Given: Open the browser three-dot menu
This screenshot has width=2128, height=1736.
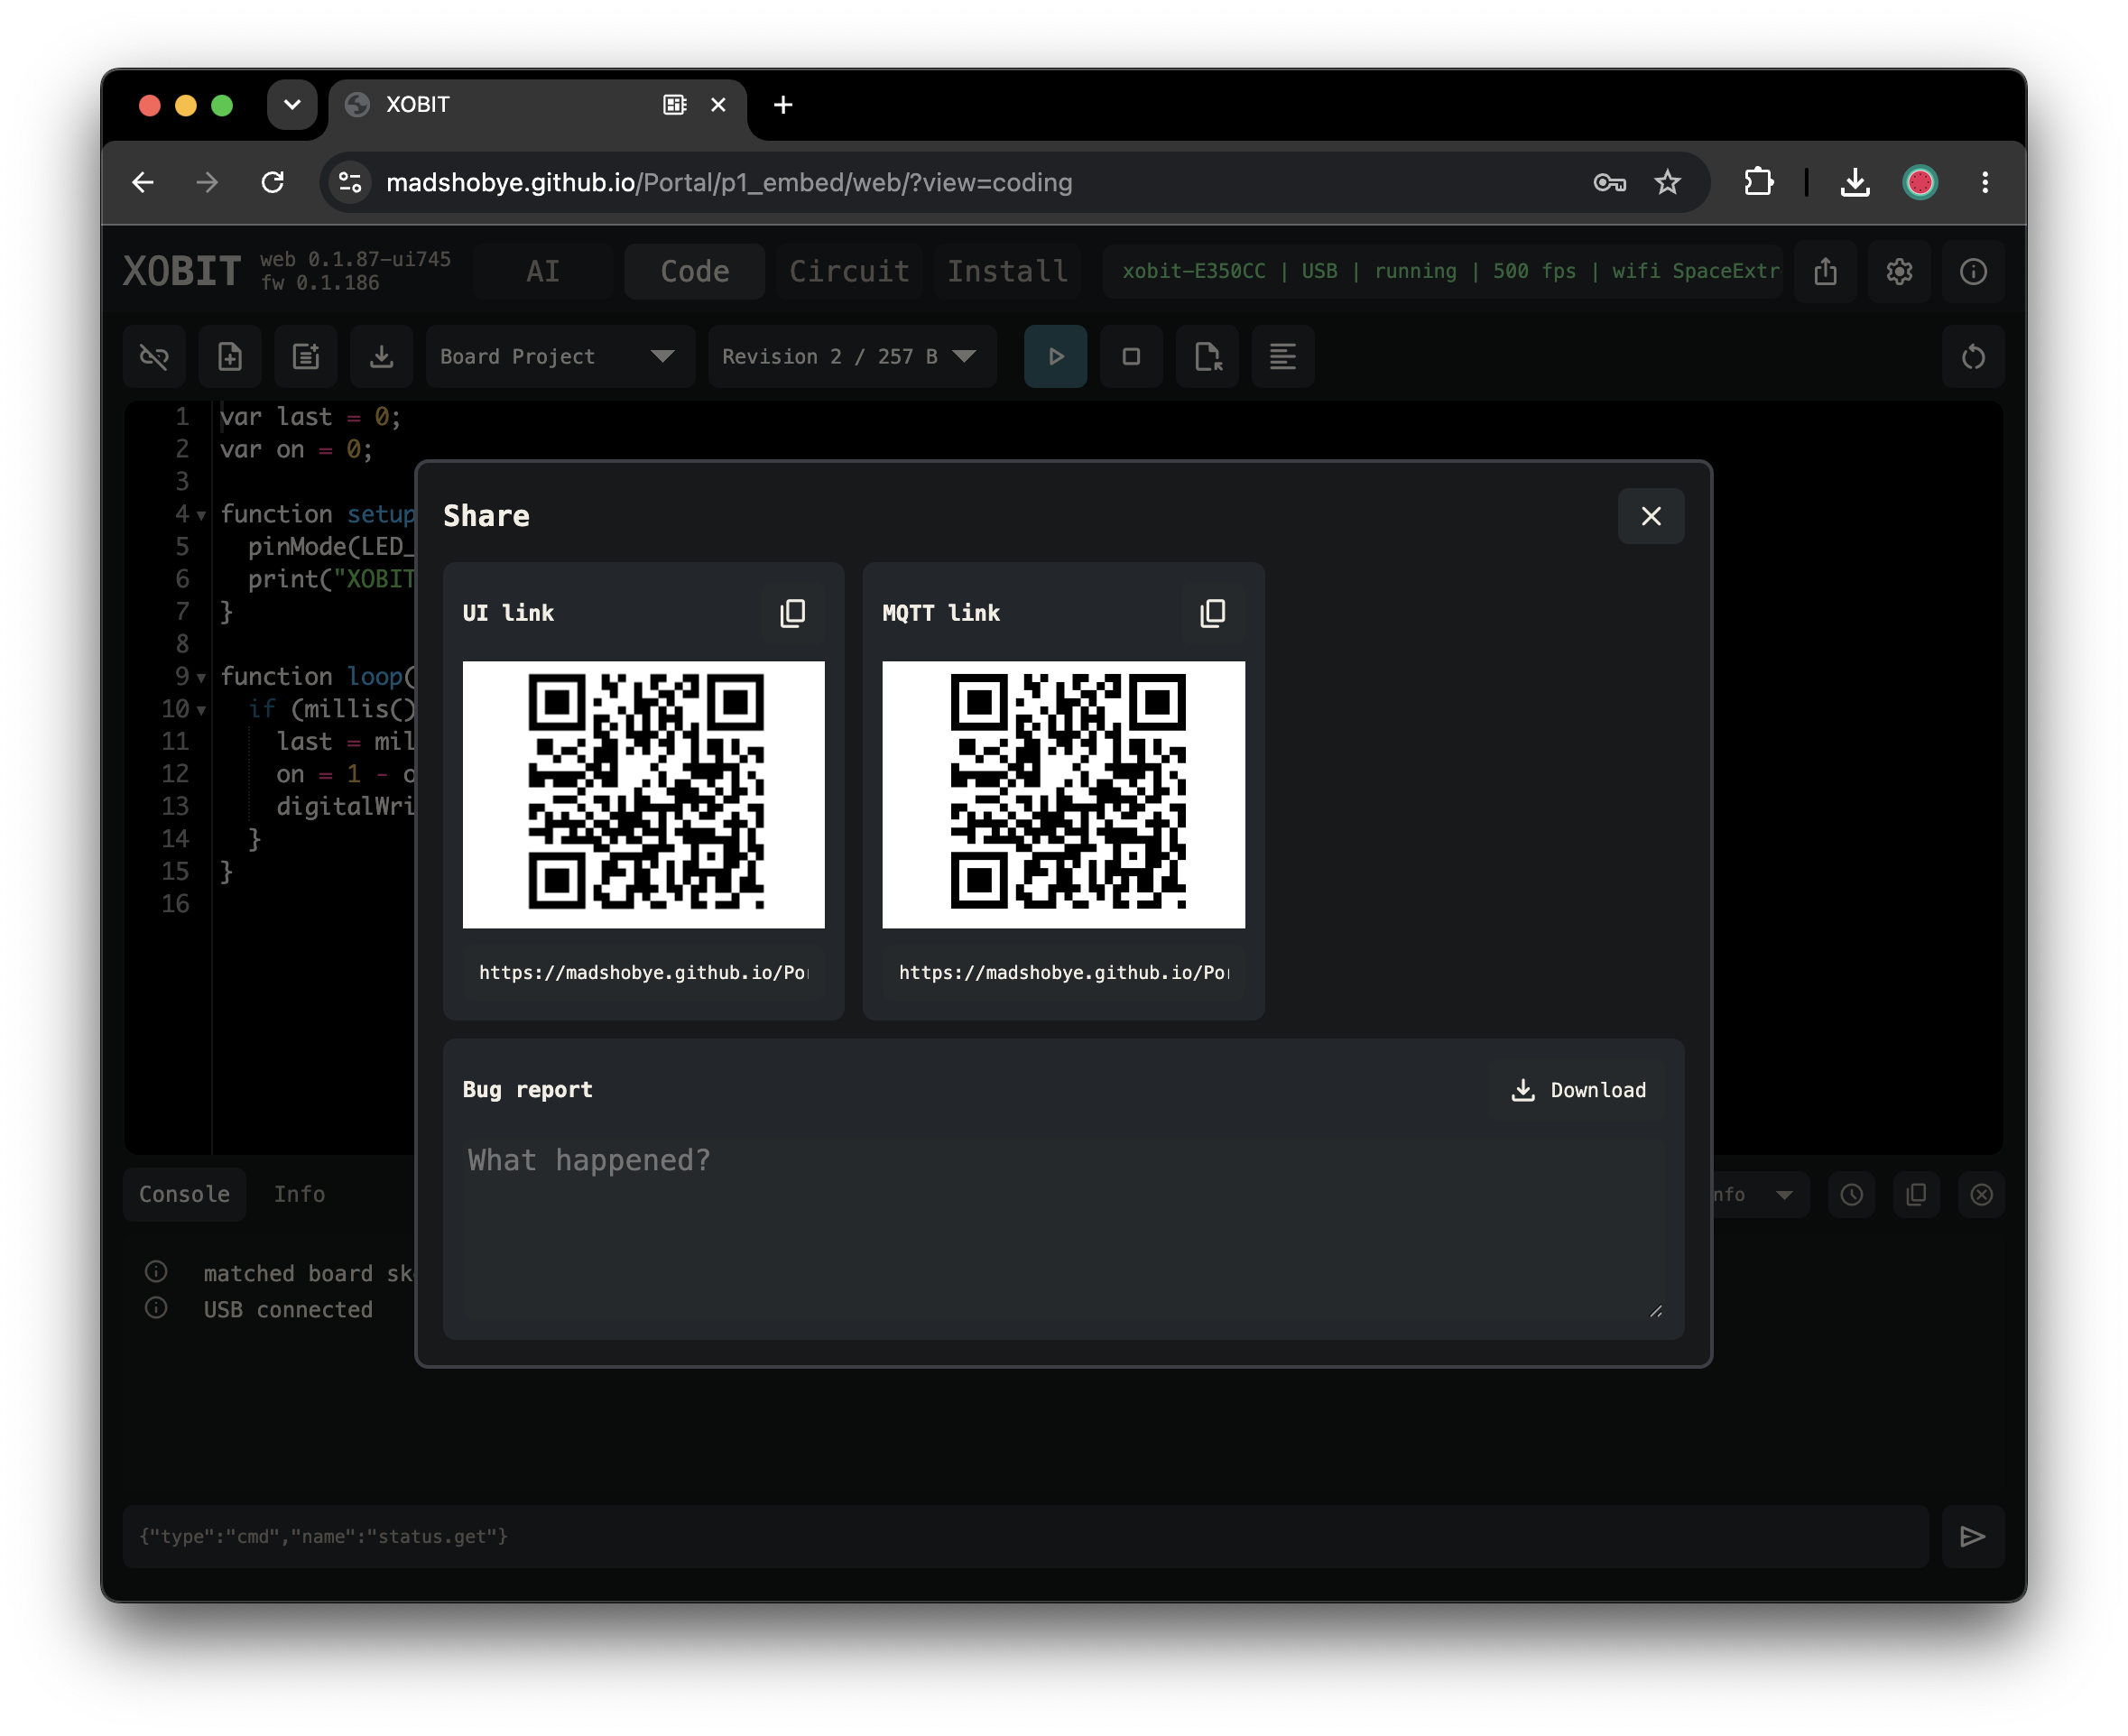Looking at the screenshot, I should tap(1986, 182).
